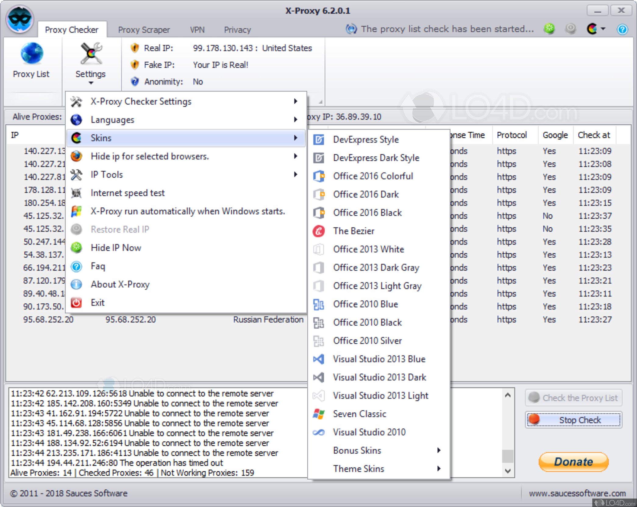Click the X-Proxy masked logo icon
Viewport: 637px width, 507px height.
(x=20, y=19)
